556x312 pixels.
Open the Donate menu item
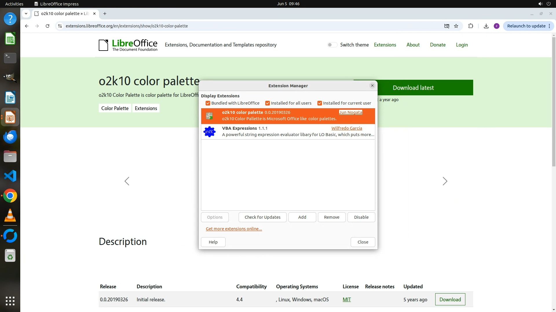coord(438,45)
